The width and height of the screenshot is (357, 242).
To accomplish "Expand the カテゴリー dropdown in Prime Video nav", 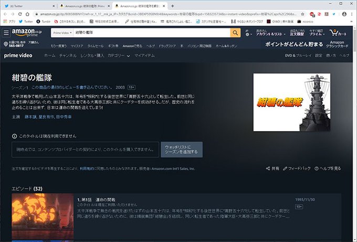I will tap(119, 56).
